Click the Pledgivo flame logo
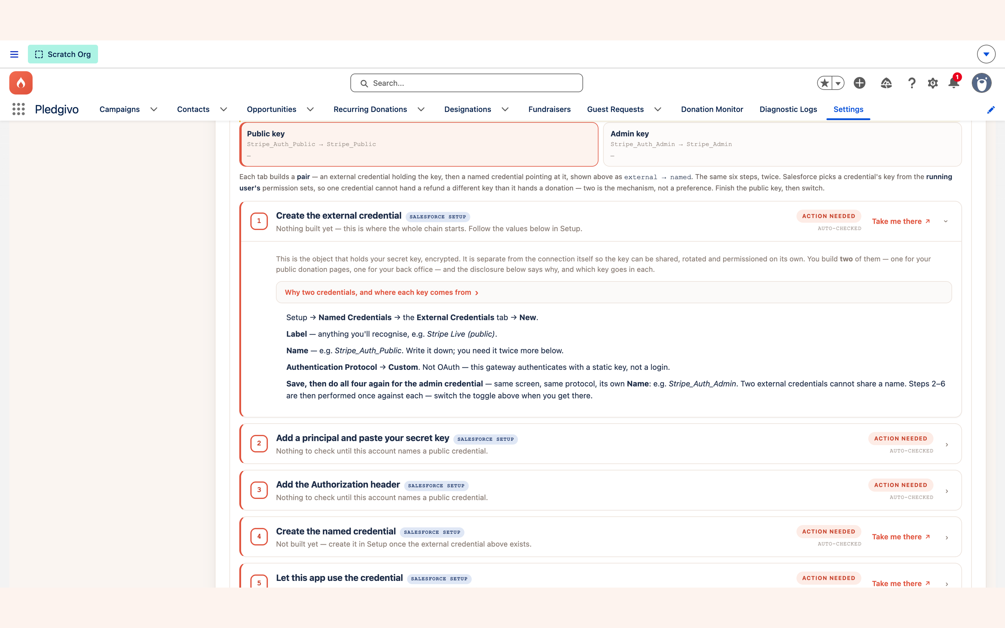This screenshot has width=1005, height=628. (21, 83)
